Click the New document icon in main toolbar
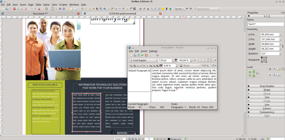This screenshot has height=140, width=285. click(3, 9)
